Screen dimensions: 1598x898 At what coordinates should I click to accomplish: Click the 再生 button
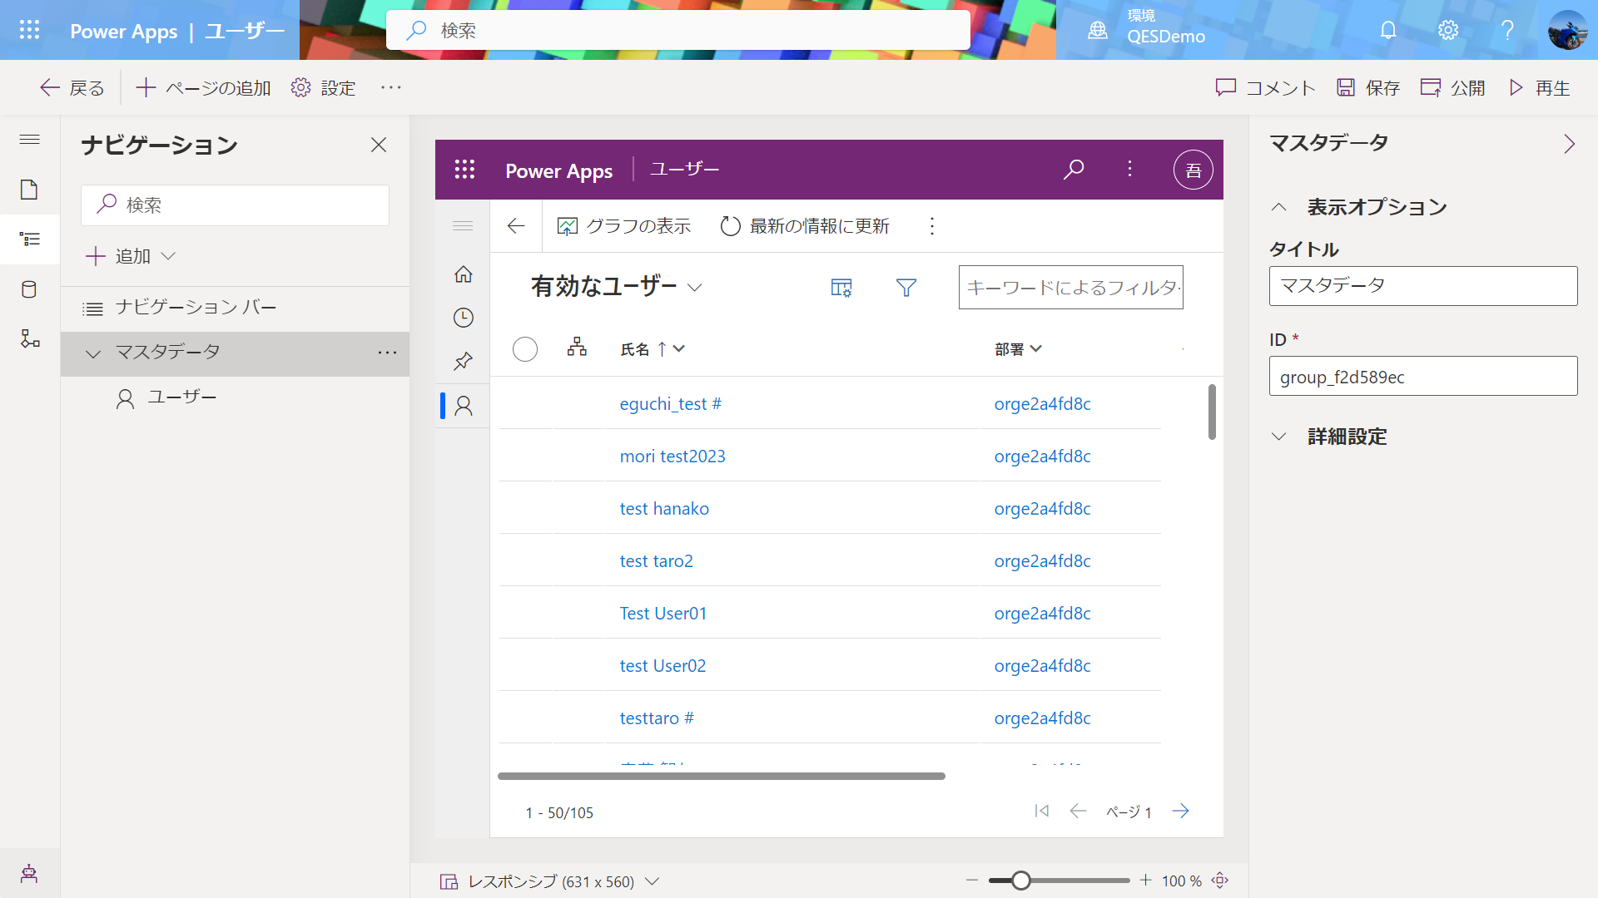click(x=1540, y=87)
